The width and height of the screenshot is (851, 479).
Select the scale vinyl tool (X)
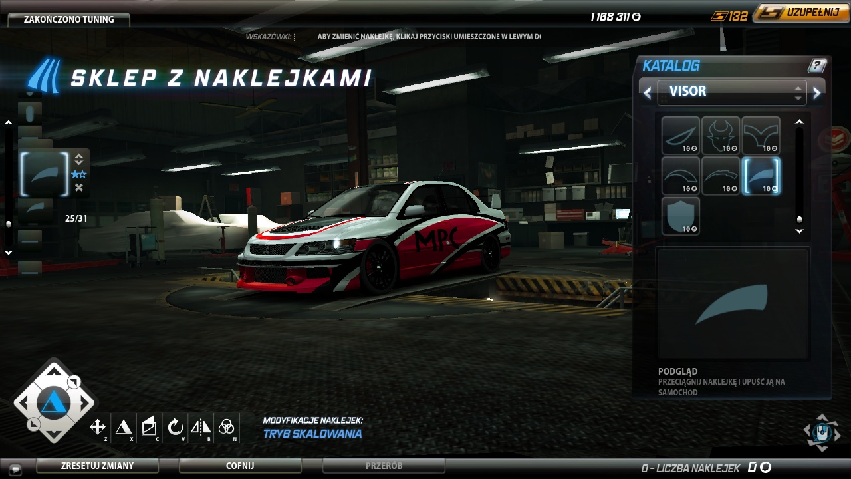coord(124,427)
